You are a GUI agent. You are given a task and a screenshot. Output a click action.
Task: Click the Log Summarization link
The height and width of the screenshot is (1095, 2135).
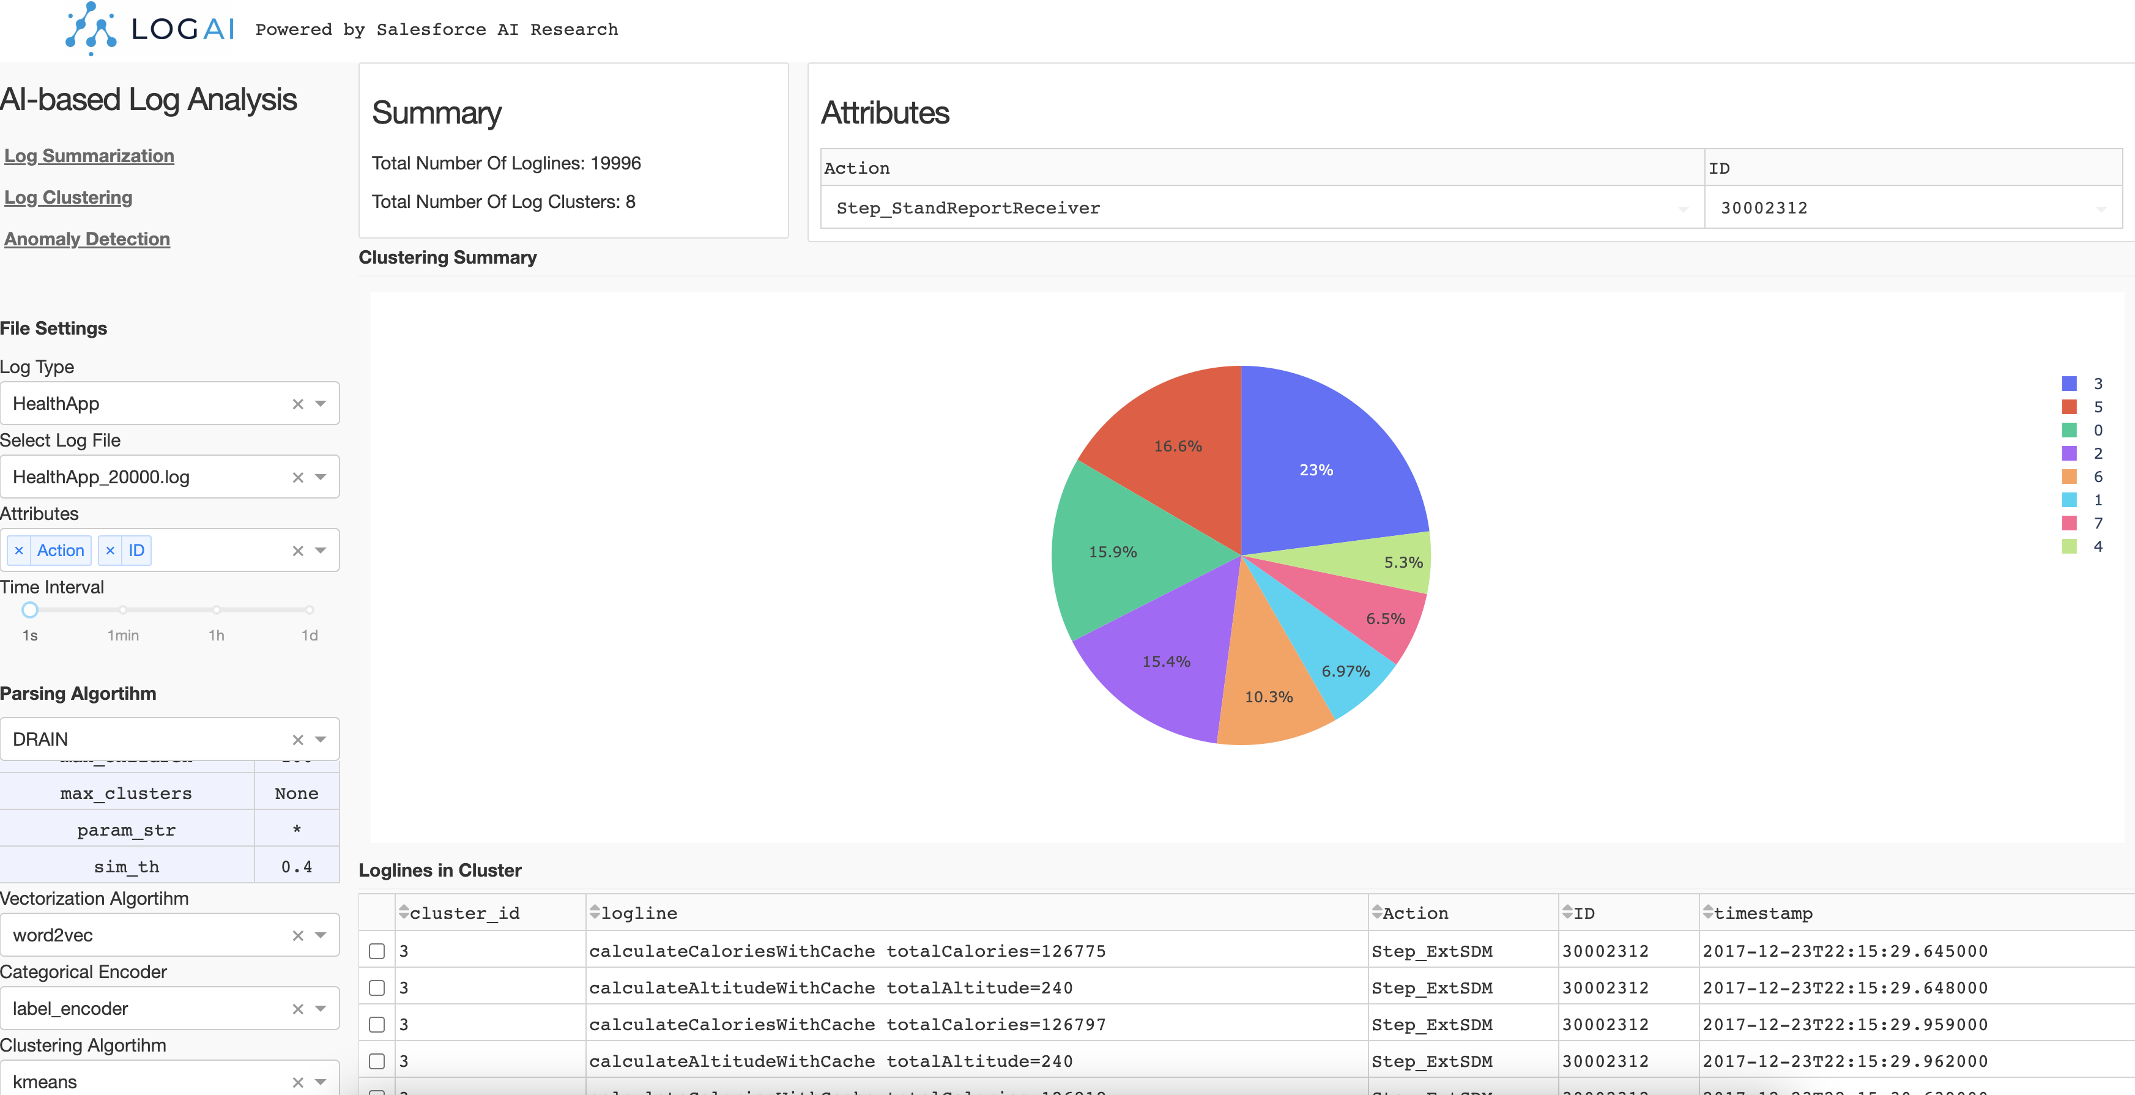click(89, 154)
